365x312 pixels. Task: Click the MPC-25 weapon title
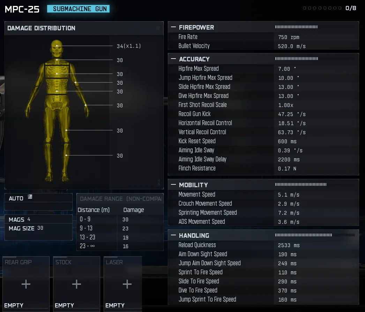pyautogui.click(x=22, y=9)
